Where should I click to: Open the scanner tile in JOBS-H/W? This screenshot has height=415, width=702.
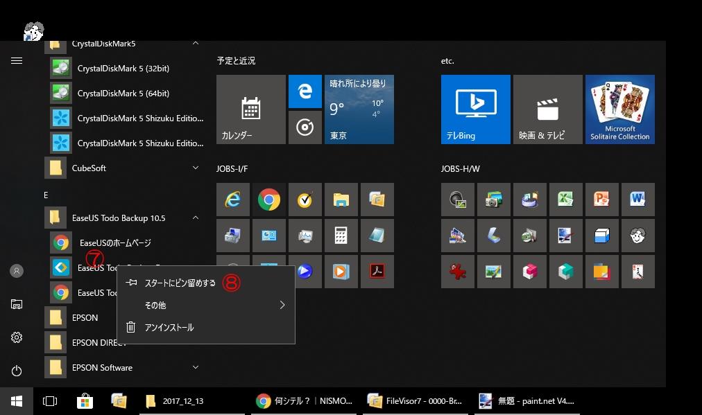(x=494, y=236)
